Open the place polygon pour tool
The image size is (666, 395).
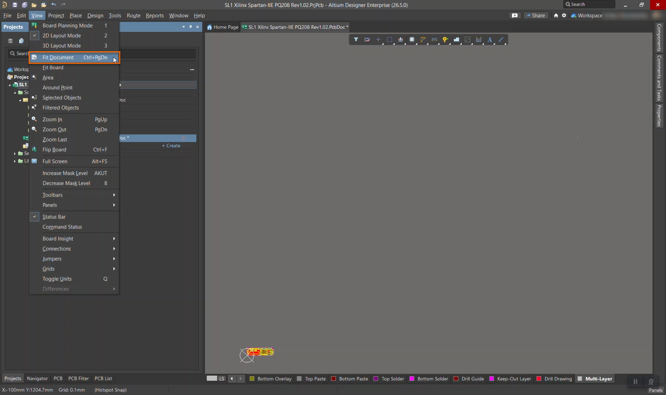coord(457,40)
